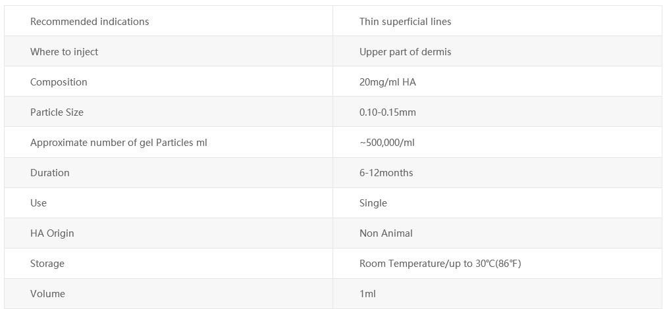665x309 pixels.
Task: Click 'Approximate number of gel Particles ml'
Action: coord(119,143)
